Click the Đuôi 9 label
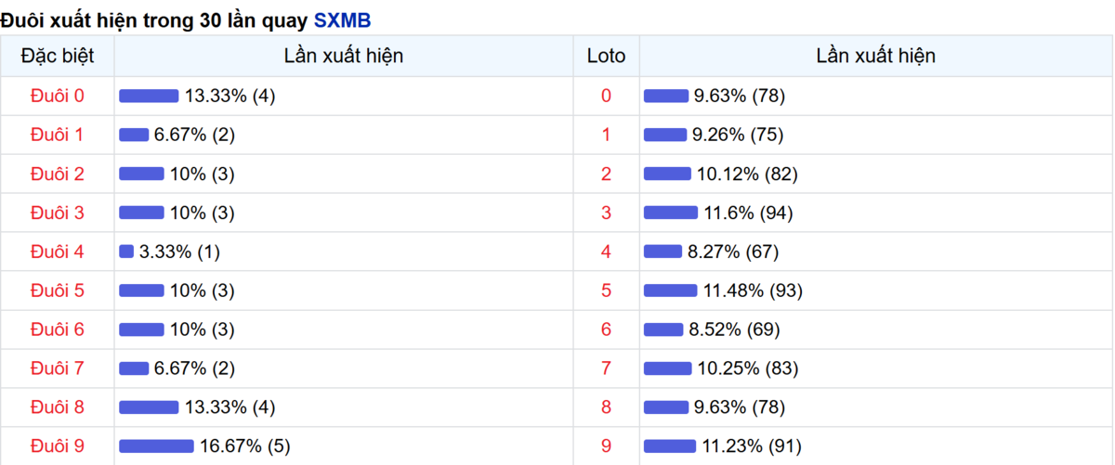Image resolution: width=1115 pixels, height=465 pixels. coord(57,446)
